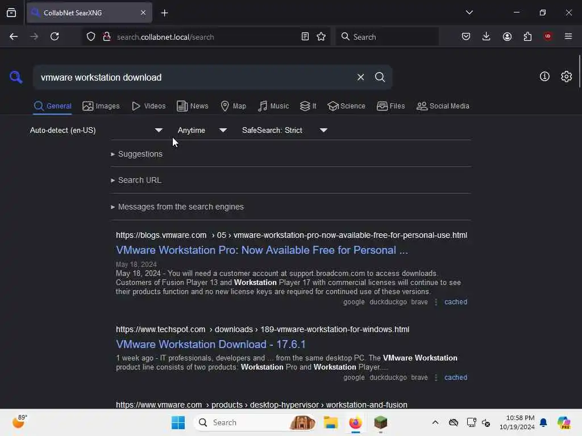Open VMware Workstation Pro free result
582x436 pixels.
tap(261, 250)
